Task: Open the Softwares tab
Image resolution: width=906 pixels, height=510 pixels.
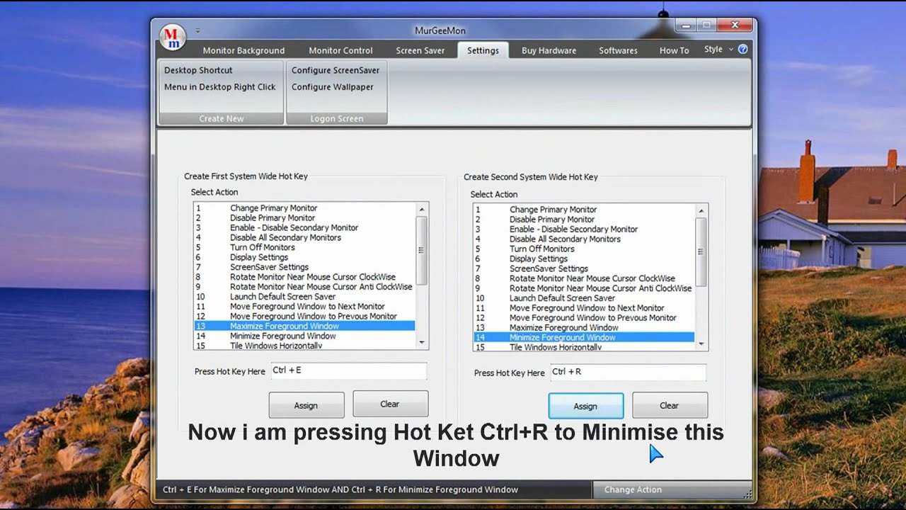Action: point(618,50)
